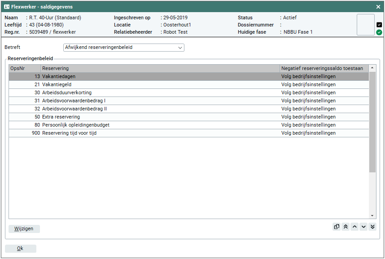Jump to last row with double-down arrows
The height and width of the screenshot is (259, 385).
click(372, 227)
